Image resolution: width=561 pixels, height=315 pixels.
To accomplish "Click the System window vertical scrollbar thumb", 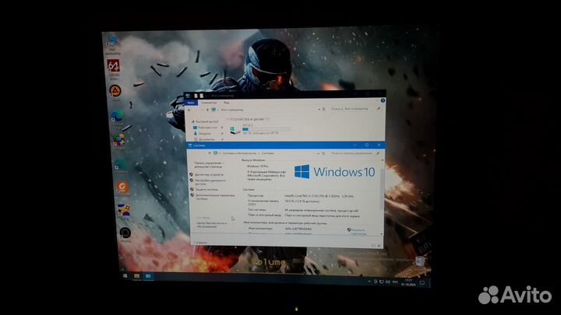I will tap(382, 189).
